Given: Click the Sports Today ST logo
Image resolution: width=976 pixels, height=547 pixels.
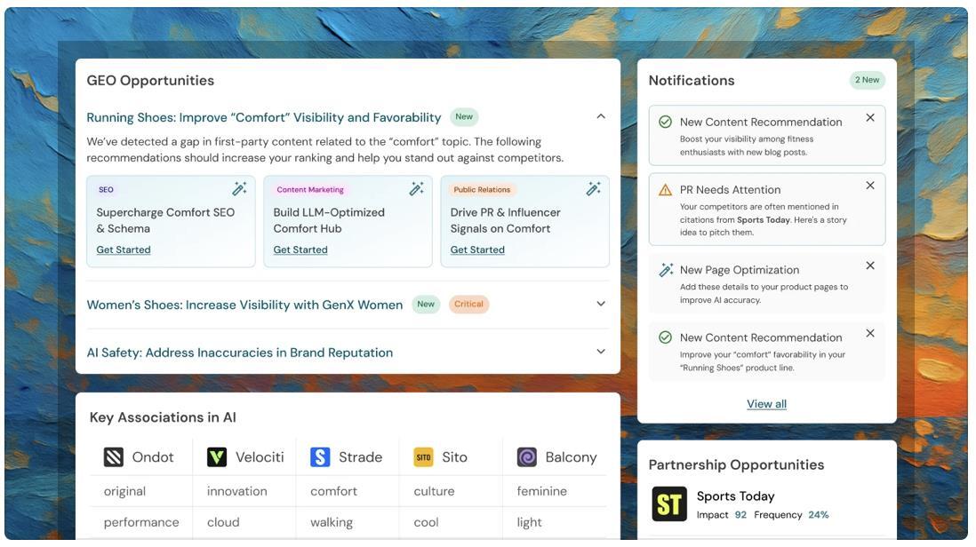Looking at the screenshot, I should [x=669, y=503].
